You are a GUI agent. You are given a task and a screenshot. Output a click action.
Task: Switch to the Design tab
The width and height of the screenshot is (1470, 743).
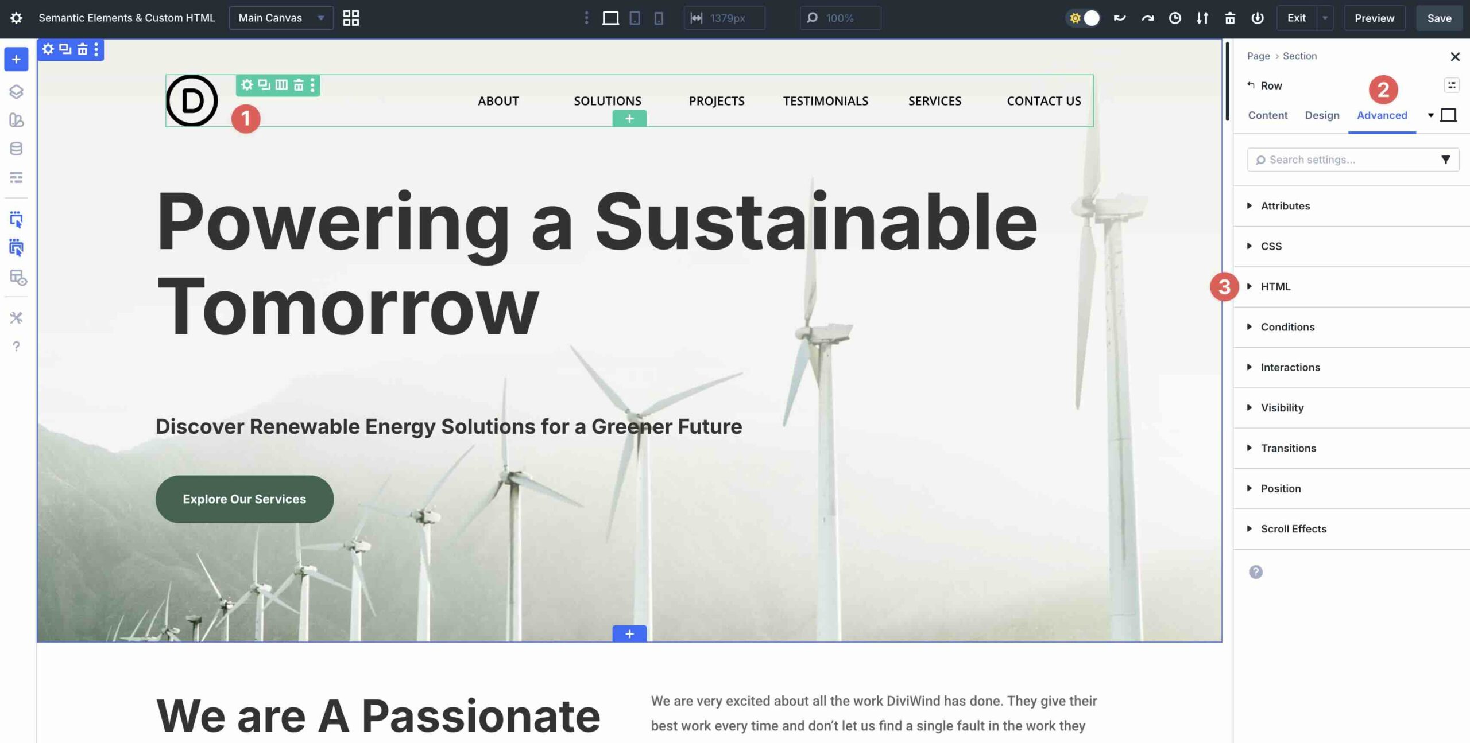[1322, 115]
